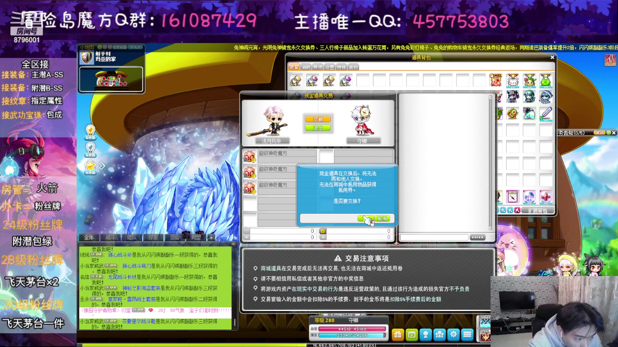Select the third Lv4 gold ring item

pos(329,80)
